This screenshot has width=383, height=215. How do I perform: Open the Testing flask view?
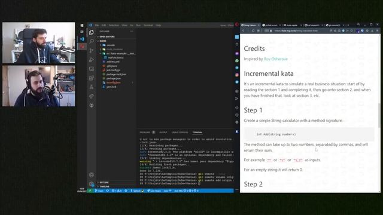pyautogui.click(x=92, y=87)
